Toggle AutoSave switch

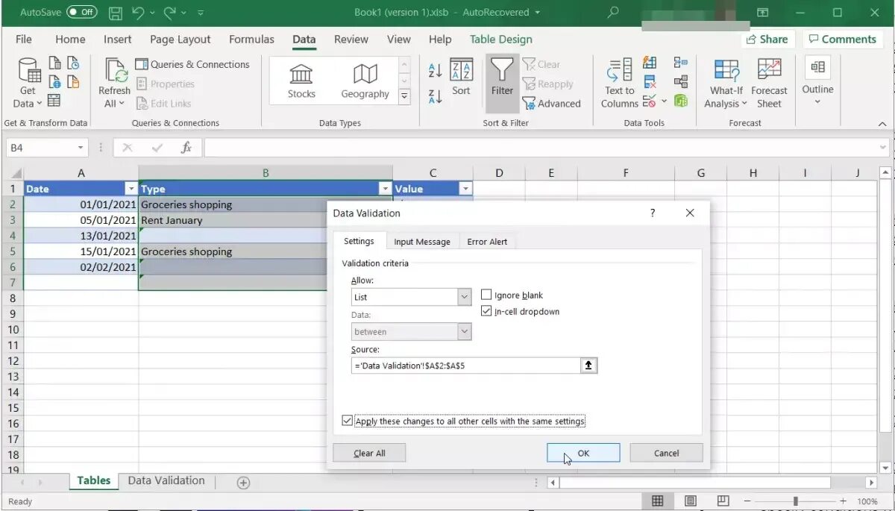click(81, 12)
